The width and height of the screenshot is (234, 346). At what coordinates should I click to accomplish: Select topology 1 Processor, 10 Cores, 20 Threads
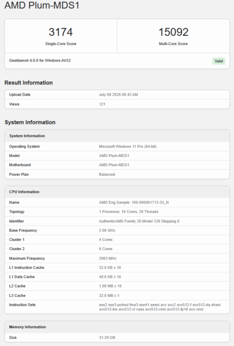(x=129, y=212)
